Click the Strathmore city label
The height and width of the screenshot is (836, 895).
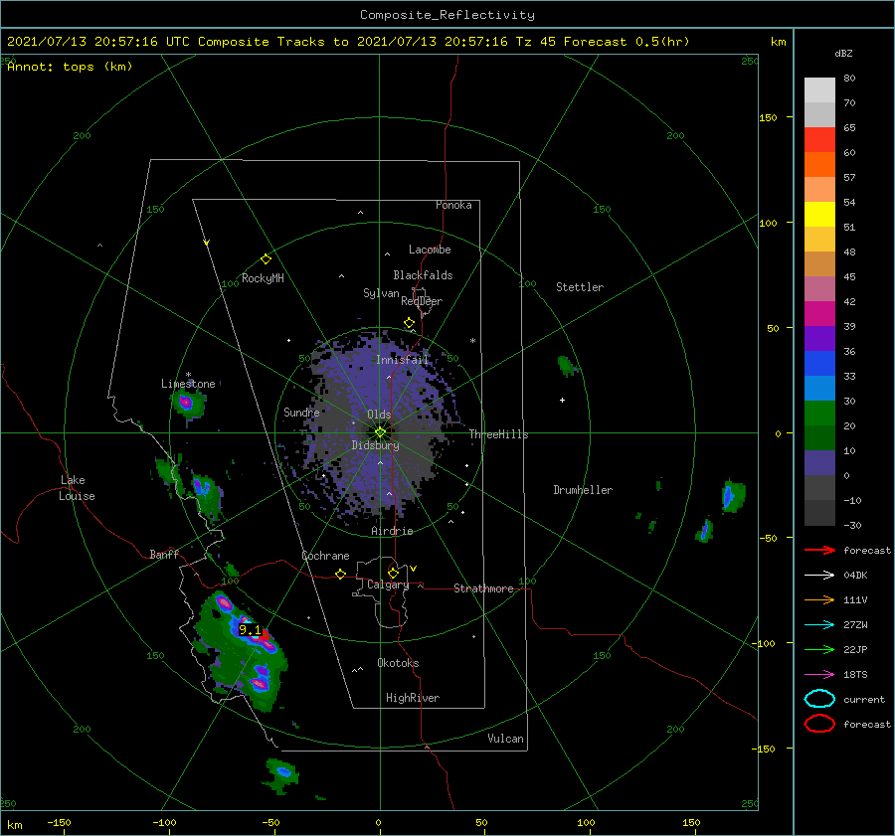tap(483, 588)
